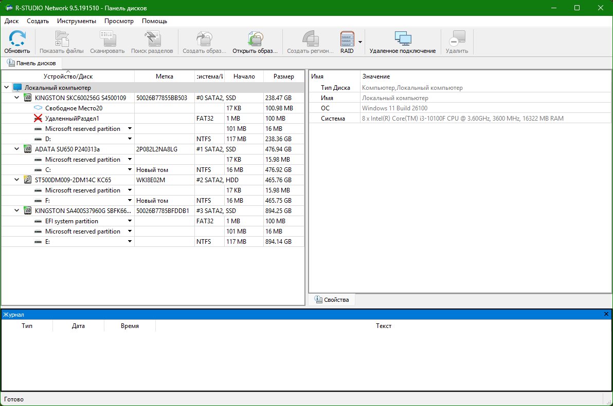This screenshot has height=406, width=613.
Task: Collapse the KINGSTON SKC600256G disk node
Action: [x=17, y=98]
